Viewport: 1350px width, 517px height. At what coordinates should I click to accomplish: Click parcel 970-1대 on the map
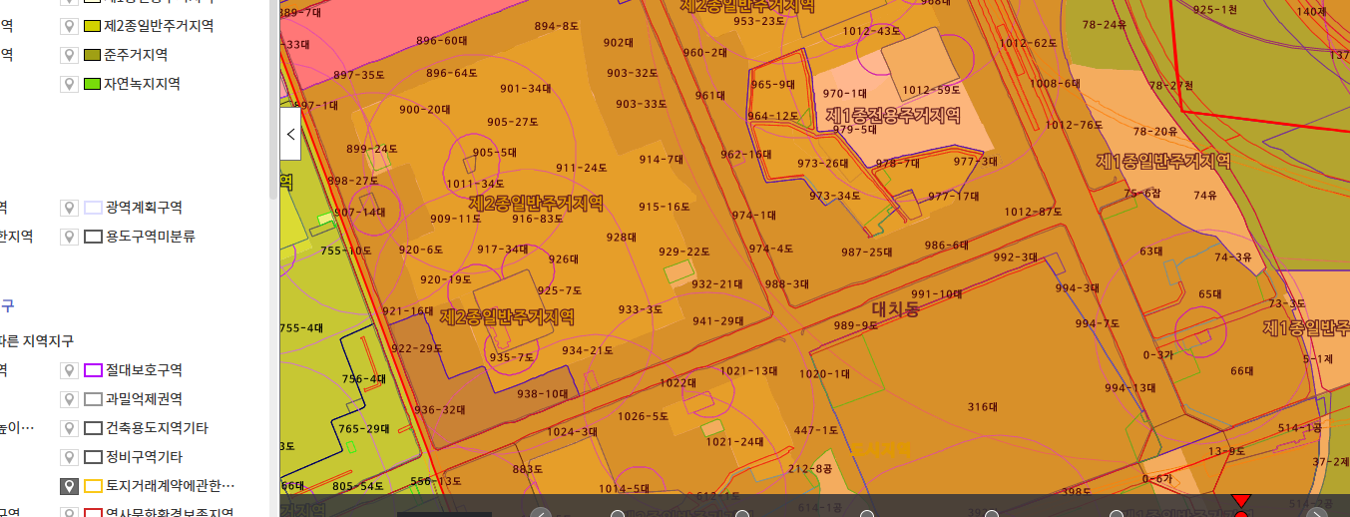coord(845,93)
